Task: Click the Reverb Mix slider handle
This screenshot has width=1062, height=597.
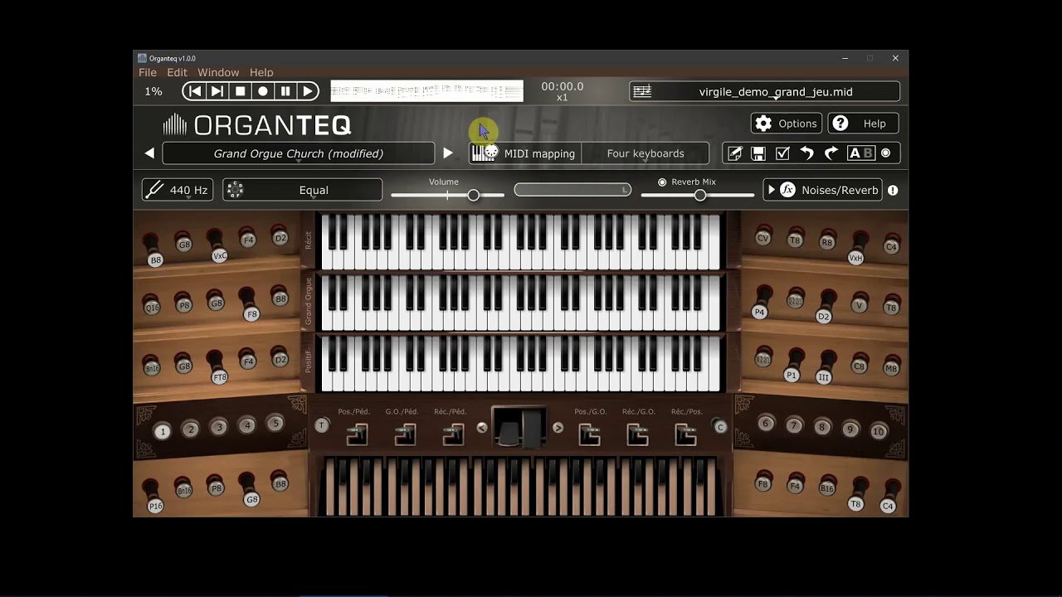Action: 700,195
